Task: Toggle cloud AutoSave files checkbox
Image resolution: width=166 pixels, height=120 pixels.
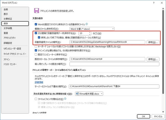Action: click(36, 24)
